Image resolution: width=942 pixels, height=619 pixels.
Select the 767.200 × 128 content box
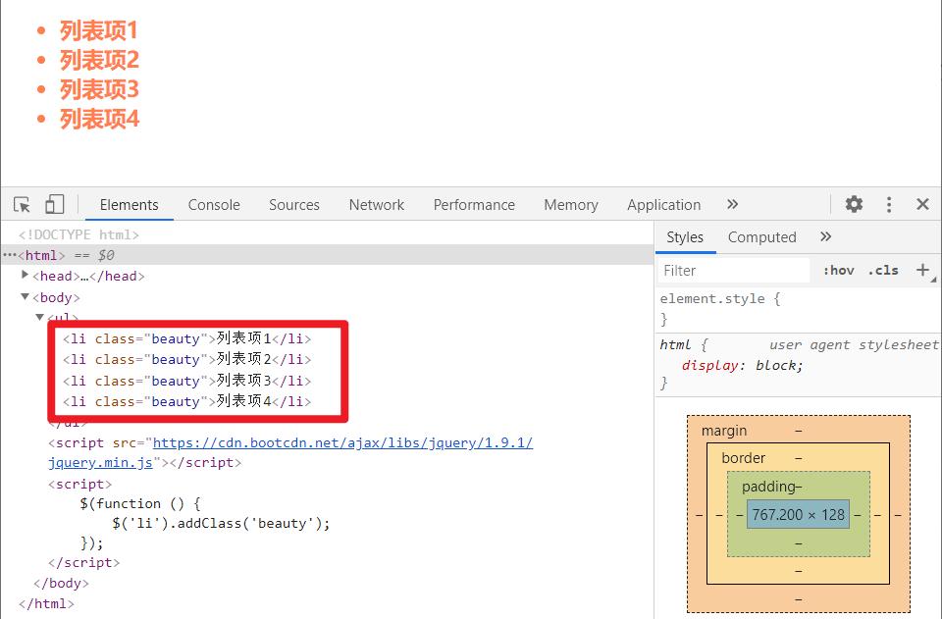tap(798, 514)
